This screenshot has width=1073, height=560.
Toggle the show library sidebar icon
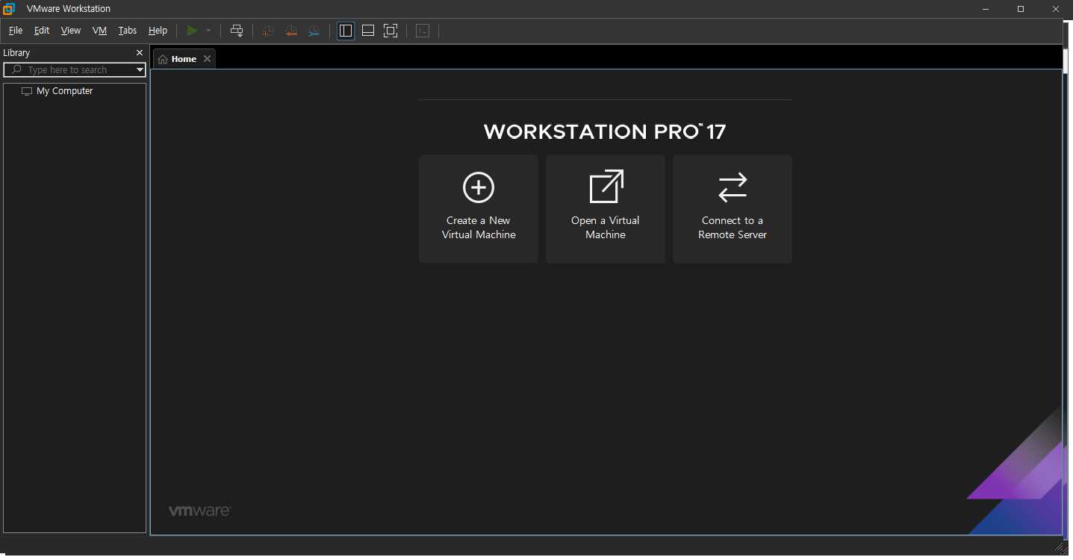[346, 31]
